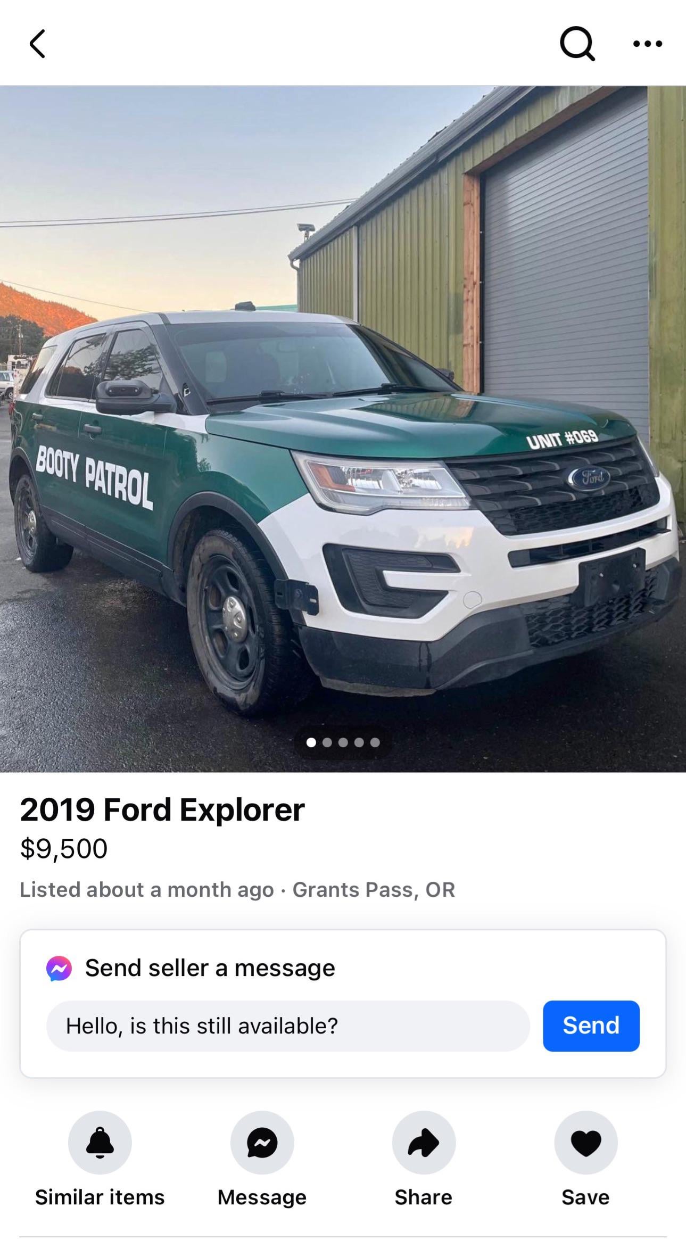Select the second photo carousel dot

327,742
